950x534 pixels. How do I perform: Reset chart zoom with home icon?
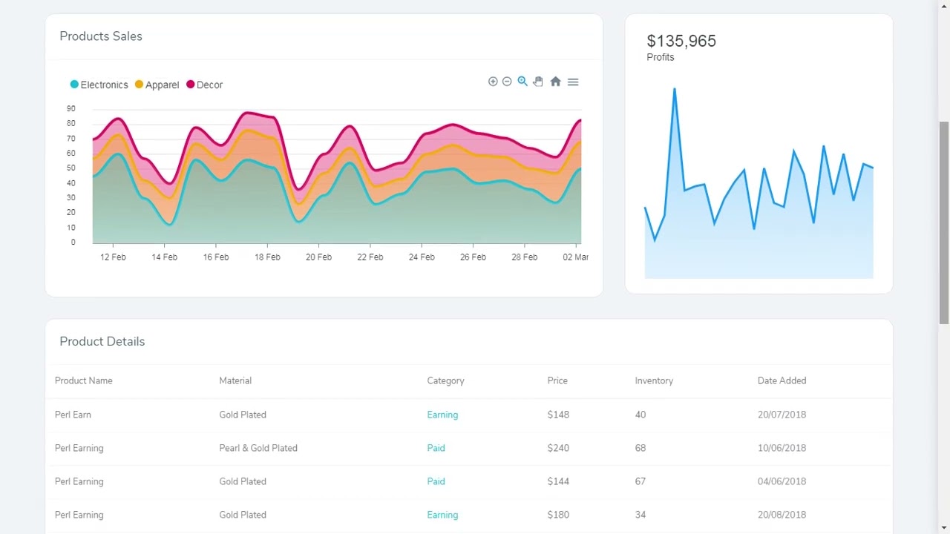(x=555, y=82)
